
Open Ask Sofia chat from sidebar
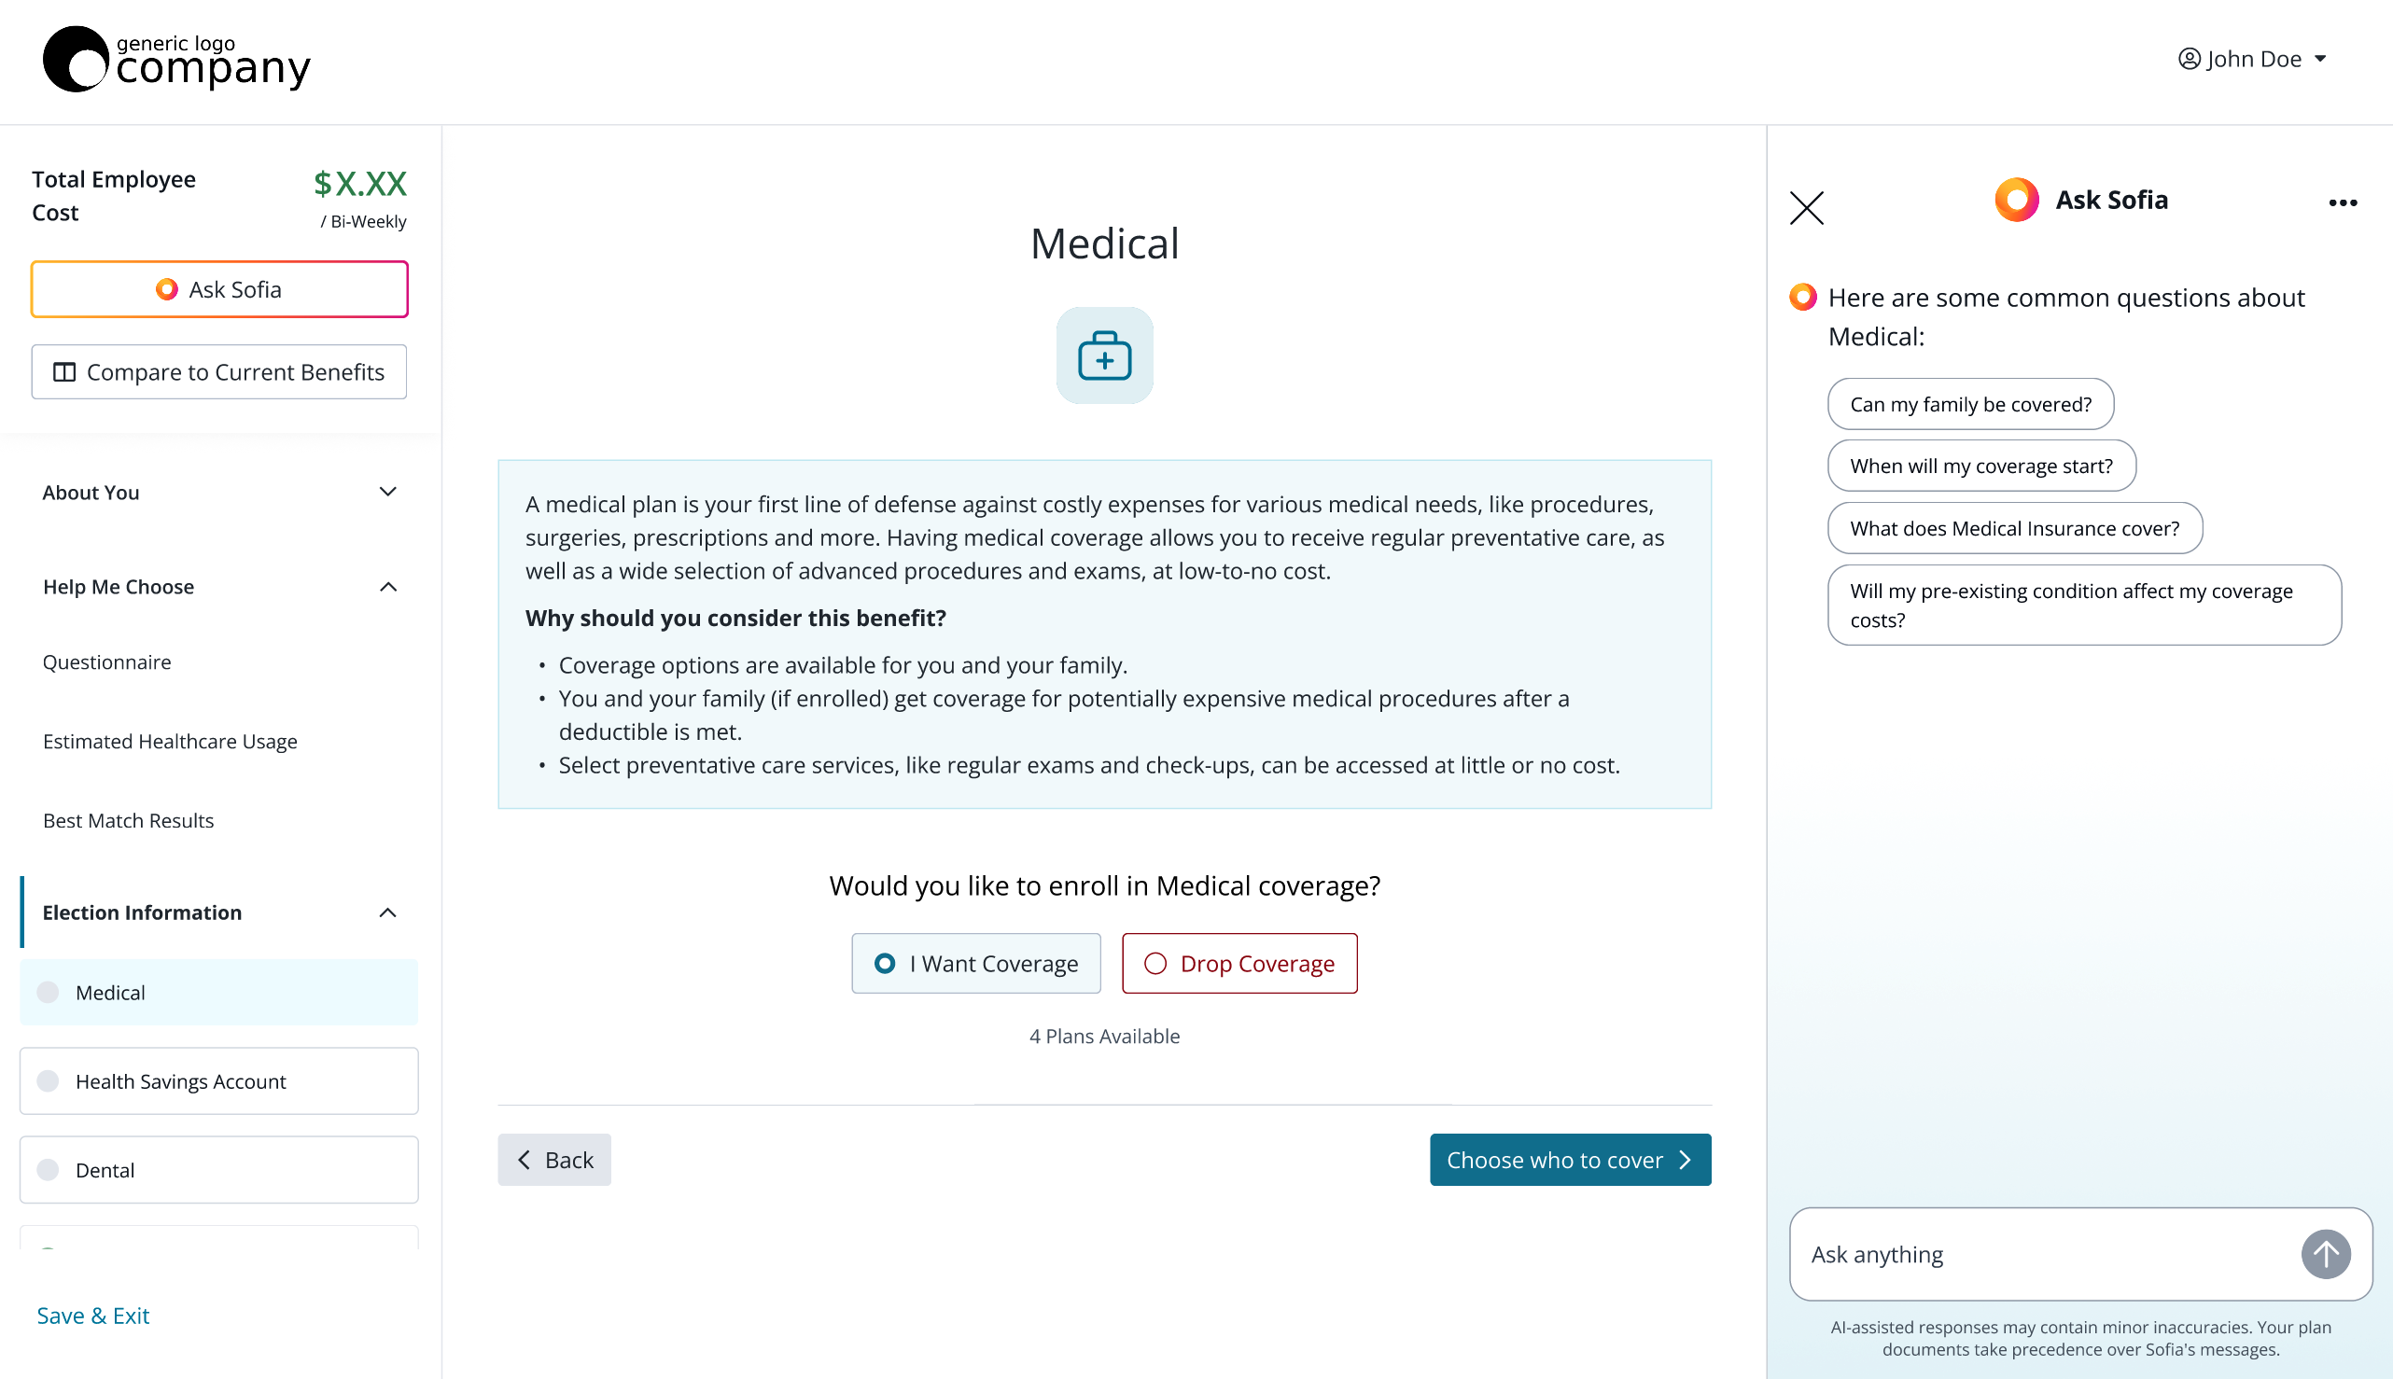[x=218, y=289]
